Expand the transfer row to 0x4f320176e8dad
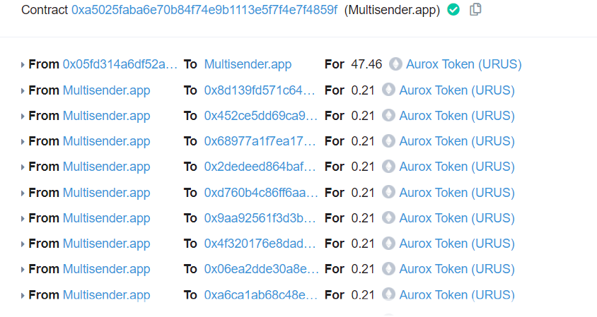This screenshot has height=317, width=597. pyautogui.click(x=23, y=244)
